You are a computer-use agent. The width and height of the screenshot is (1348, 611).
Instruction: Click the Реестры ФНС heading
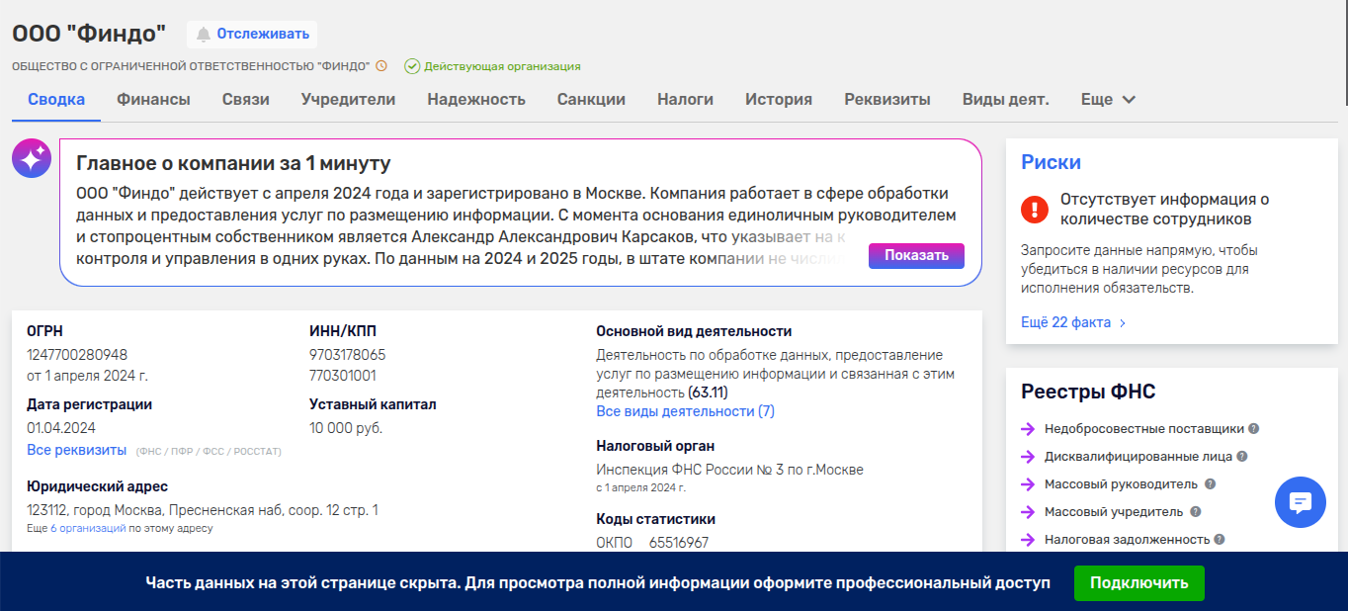pyautogui.click(x=1088, y=393)
